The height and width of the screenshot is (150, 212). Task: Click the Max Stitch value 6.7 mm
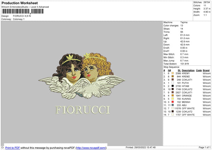pyautogui.click(x=184, y=54)
